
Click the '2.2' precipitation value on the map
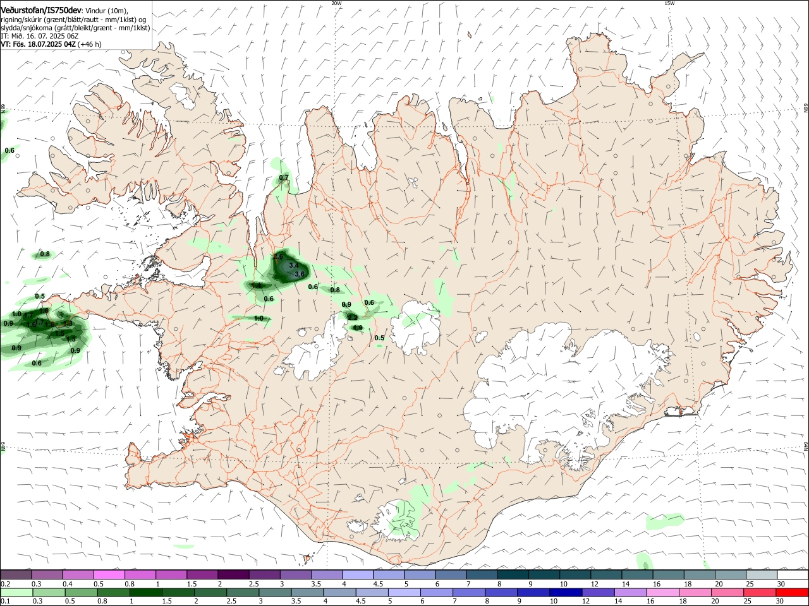coord(353,318)
